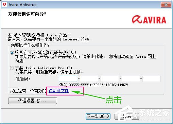Screen dimensions: 173x124
Task: Select the 购买许可证/延长许可证有效期 radio option
Action: tap(12, 53)
